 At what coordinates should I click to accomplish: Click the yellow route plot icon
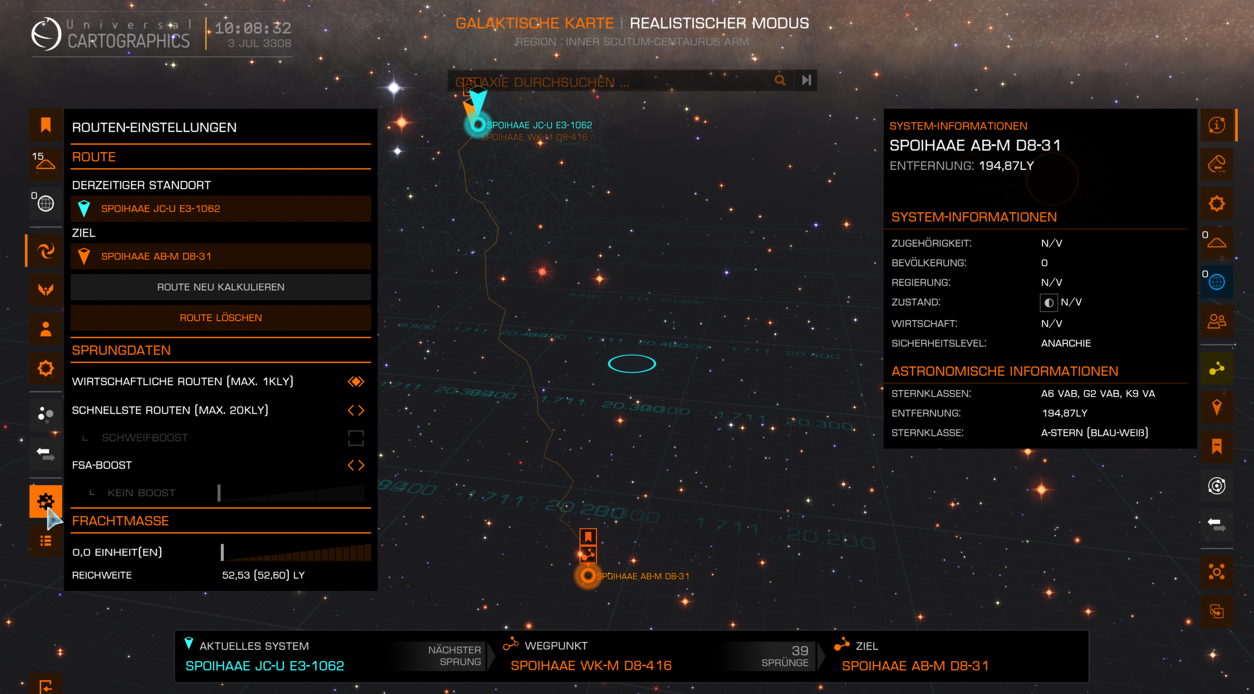(1217, 368)
